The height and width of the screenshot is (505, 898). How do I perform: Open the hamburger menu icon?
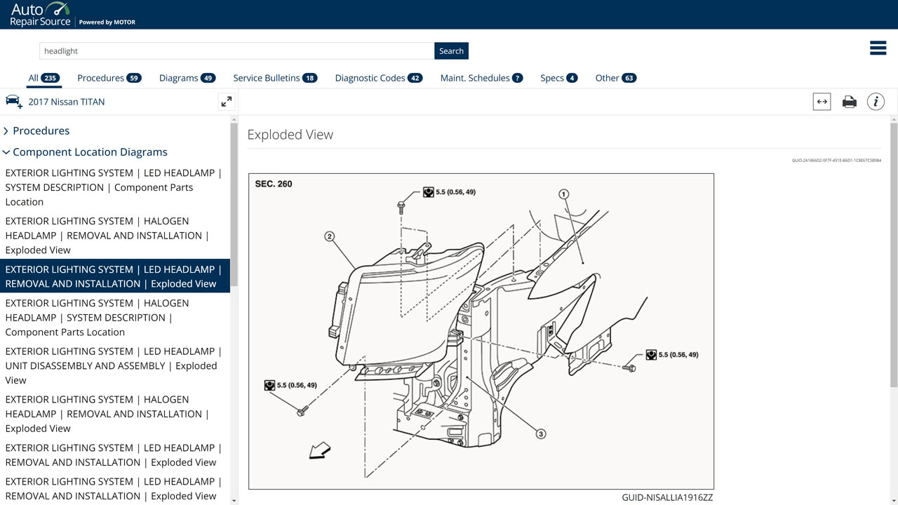coord(878,48)
